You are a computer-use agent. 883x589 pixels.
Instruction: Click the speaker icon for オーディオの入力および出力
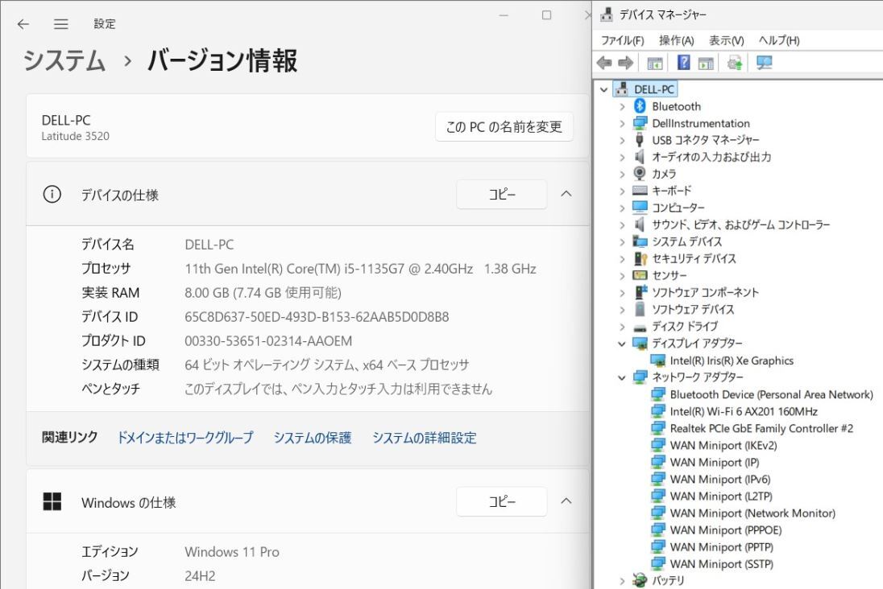pos(639,156)
